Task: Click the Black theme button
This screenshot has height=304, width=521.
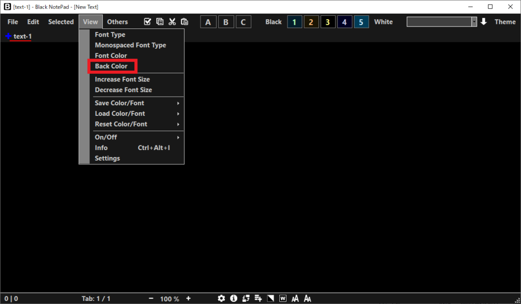Action: (273, 21)
